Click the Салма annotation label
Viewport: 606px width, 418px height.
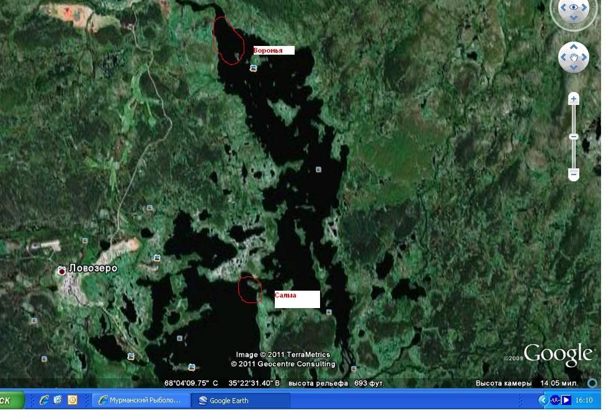pyautogui.click(x=296, y=299)
